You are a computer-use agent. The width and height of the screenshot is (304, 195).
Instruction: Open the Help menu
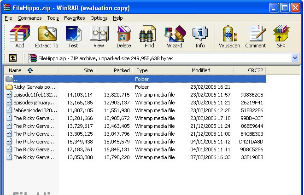pos(117,18)
